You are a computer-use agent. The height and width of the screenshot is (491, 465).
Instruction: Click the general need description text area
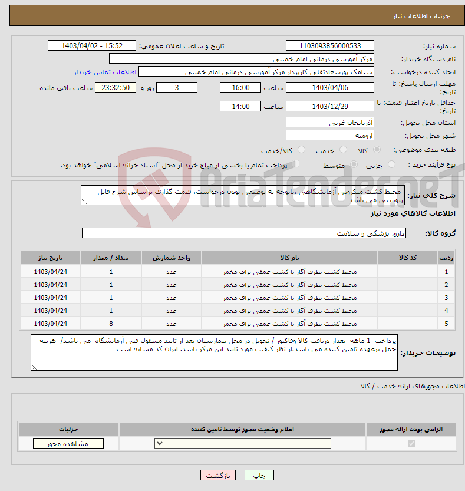pyautogui.click(x=243, y=196)
